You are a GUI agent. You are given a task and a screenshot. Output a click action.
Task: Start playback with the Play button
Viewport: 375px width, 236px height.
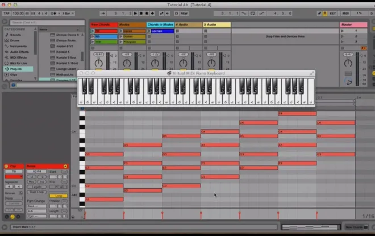pos(135,14)
